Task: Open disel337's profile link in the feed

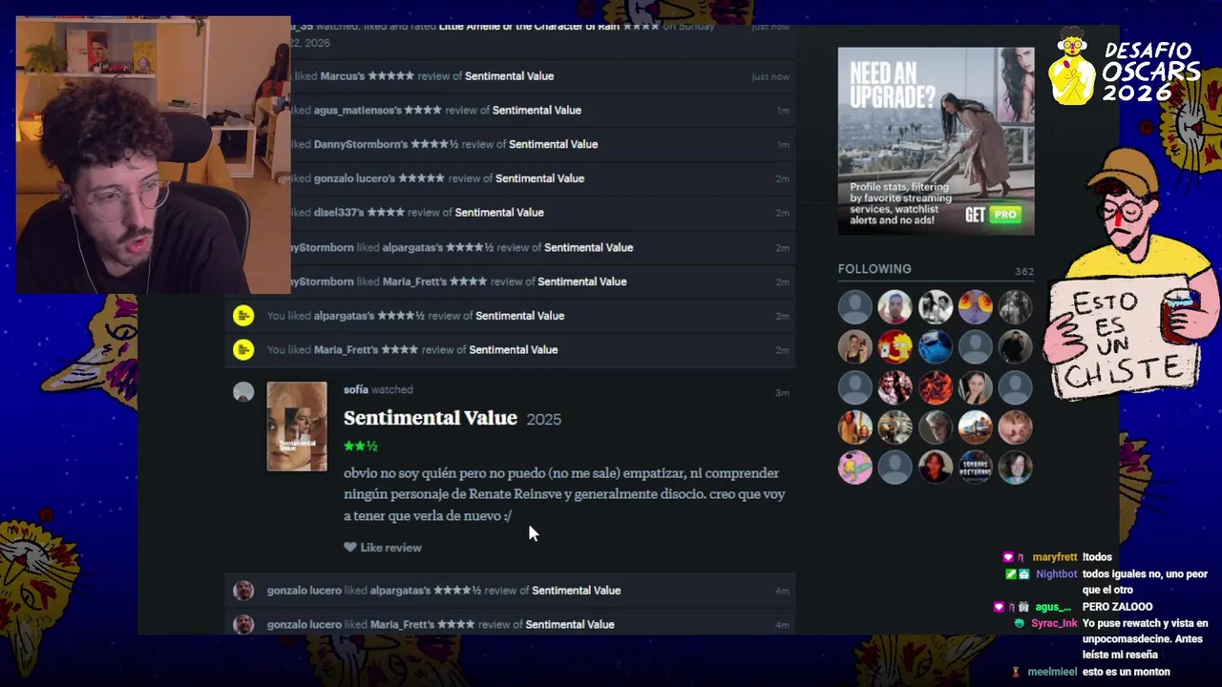Action: click(x=339, y=212)
